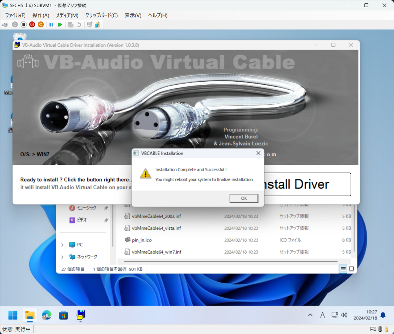Click the padlock icon in VM status bar
Image resolution: width=394 pixels, height=334 pixels.
386,329
